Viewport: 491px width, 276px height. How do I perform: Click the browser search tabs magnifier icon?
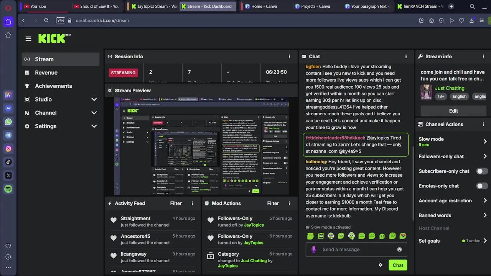pos(472,6)
